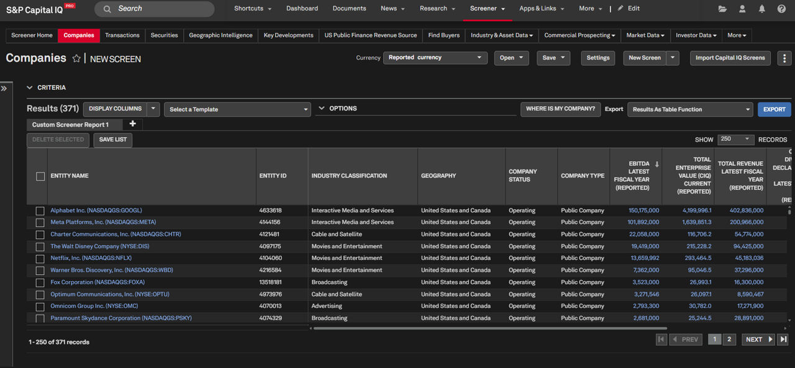Open the Apps & Links menu
This screenshot has width=795, height=368.
click(x=542, y=9)
